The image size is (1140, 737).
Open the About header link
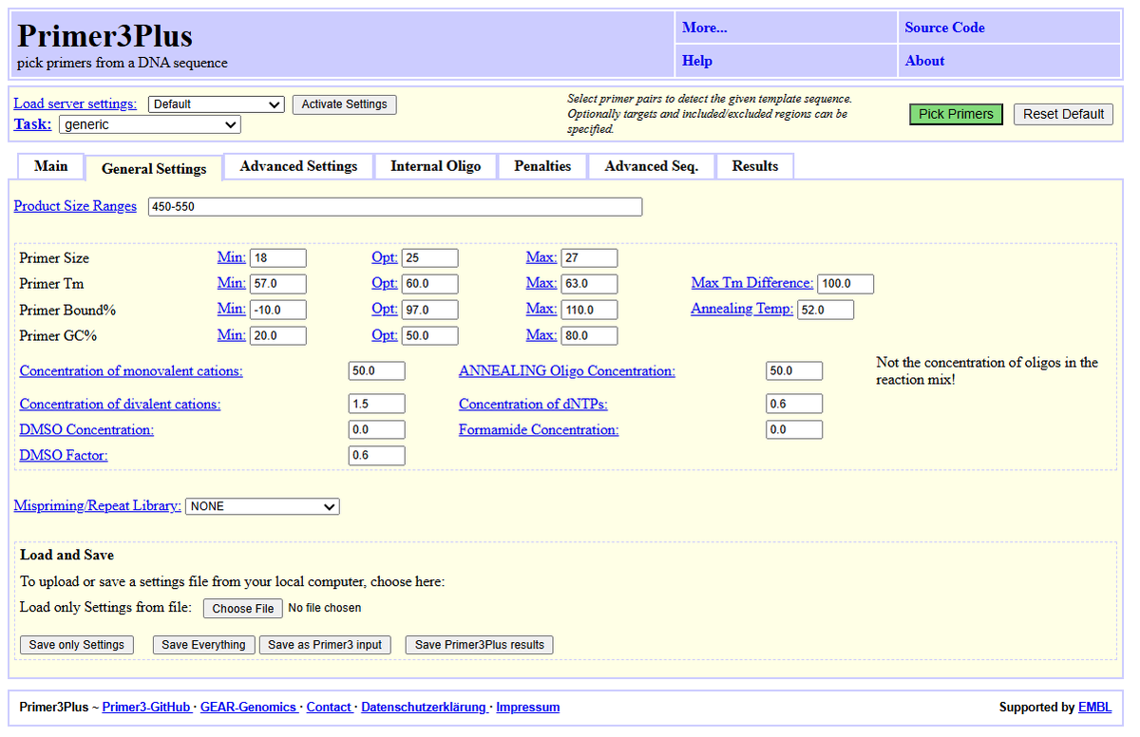click(924, 61)
